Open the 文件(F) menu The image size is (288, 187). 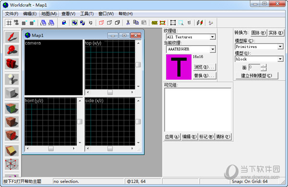click(12, 14)
